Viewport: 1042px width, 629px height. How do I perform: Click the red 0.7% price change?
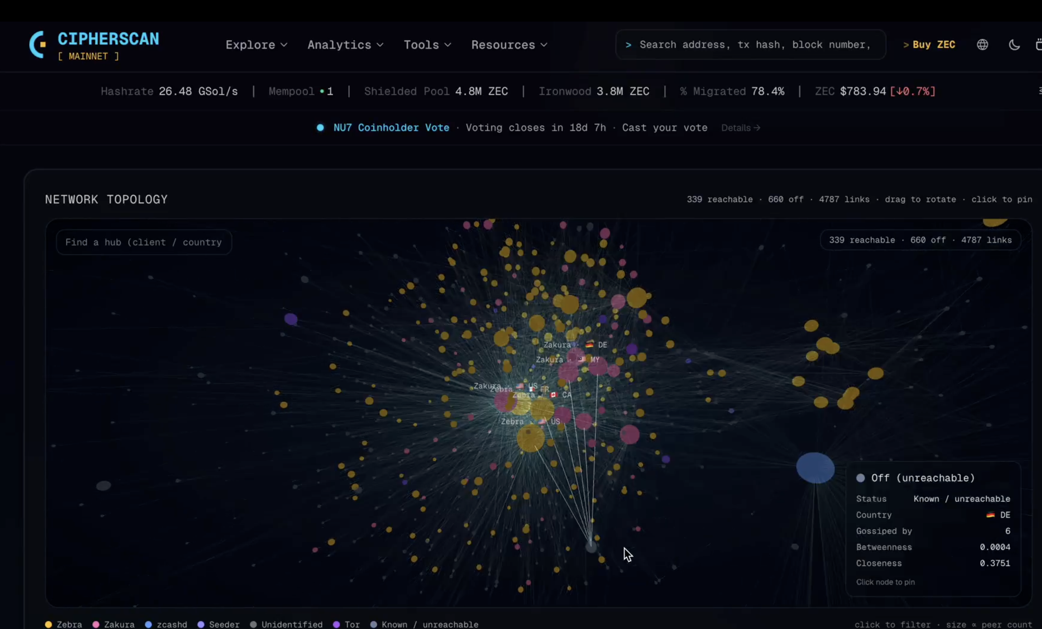(913, 91)
